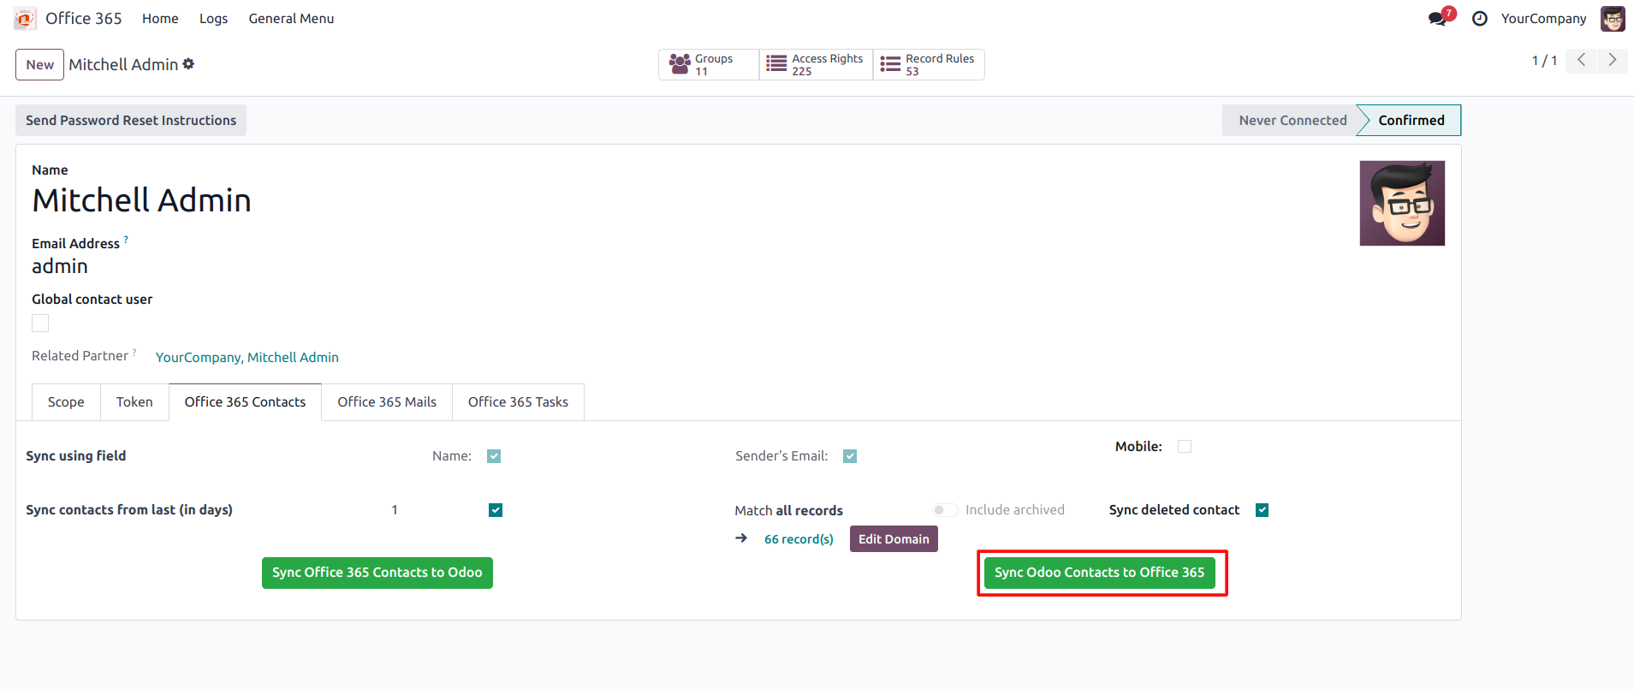Click the Office 365 app logo icon
Viewport: 1634px width, 689px height.
25,19
